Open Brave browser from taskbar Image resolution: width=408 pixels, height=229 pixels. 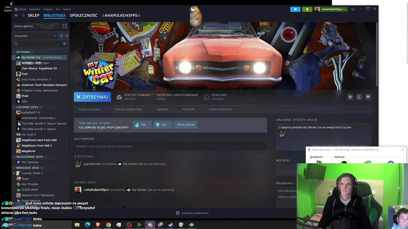tap(98, 225)
